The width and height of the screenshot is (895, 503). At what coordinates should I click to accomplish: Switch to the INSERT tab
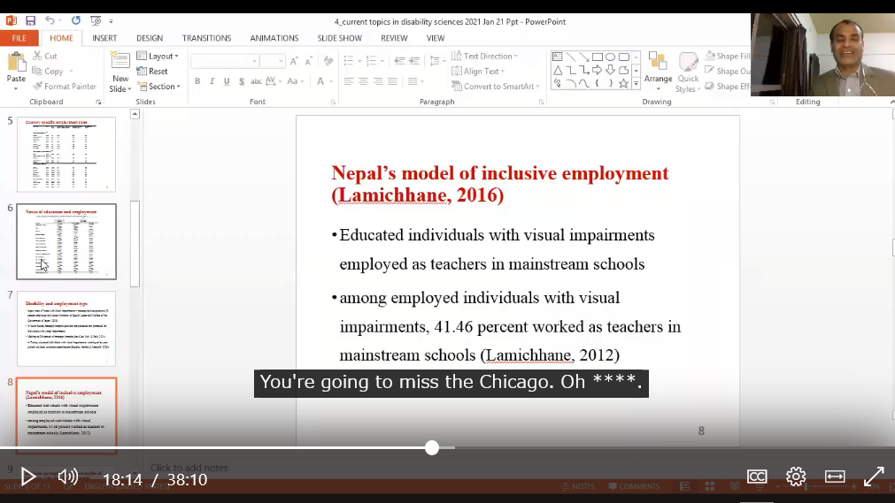pos(104,38)
